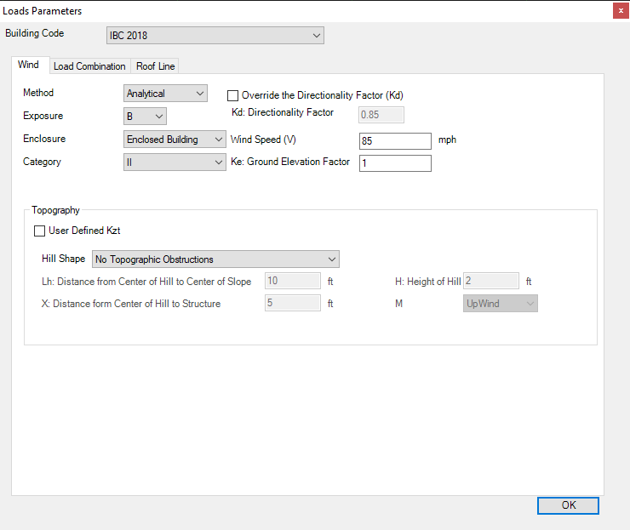Open the Building Code dropdown
The height and width of the screenshot is (530, 630).
215,36
